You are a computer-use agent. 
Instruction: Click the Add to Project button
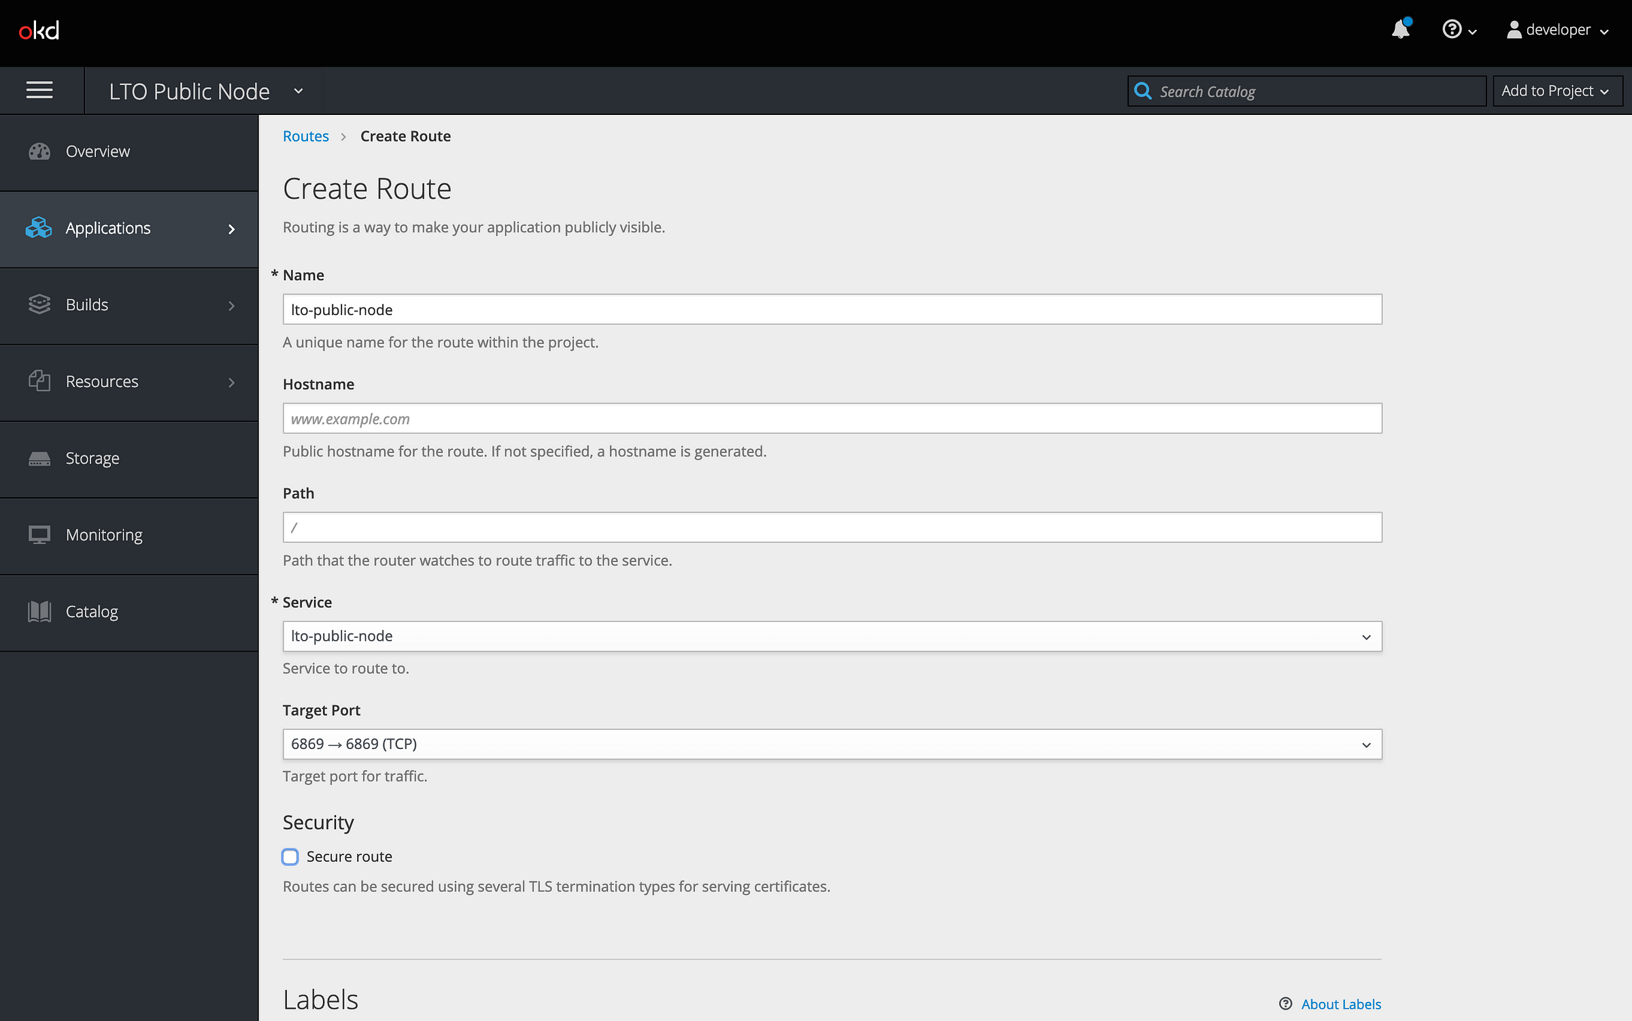(x=1554, y=90)
